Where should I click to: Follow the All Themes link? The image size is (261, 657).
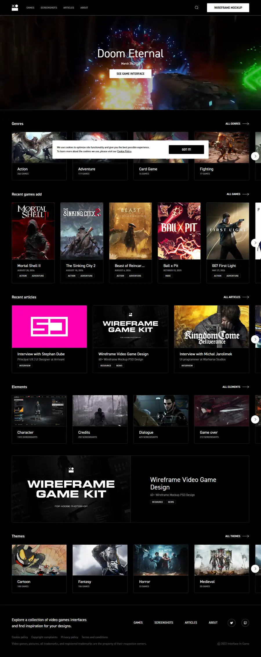click(237, 536)
